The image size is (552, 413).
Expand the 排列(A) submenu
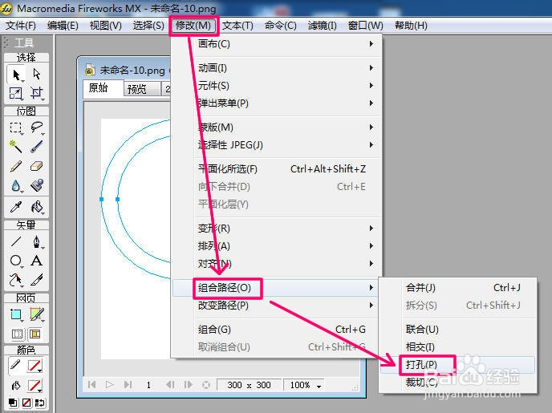277,246
